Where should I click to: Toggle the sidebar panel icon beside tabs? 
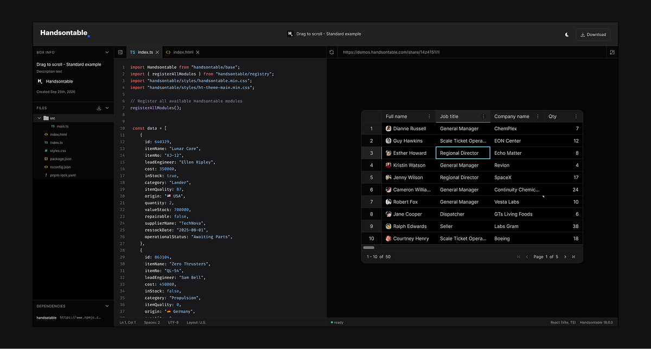pyautogui.click(x=120, y=52)
